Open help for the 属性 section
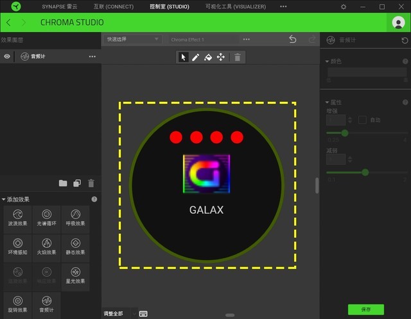This screenshot has width=411, height=319. (x=405, y=102)
